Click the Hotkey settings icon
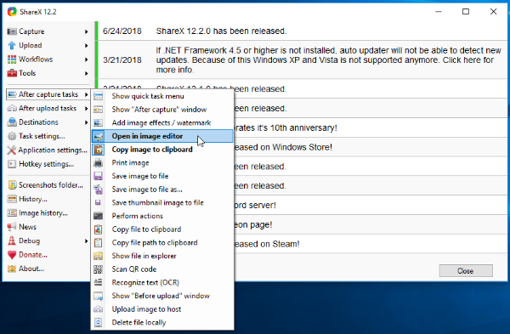 [12, 164]
